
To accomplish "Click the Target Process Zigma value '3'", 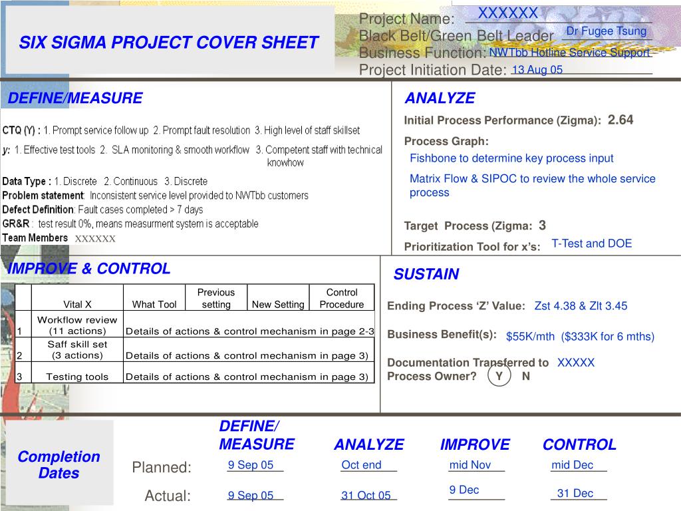I will click(x=542, y=225).
